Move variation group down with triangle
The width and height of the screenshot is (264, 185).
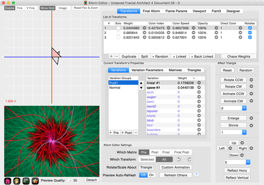pyautogui.click(x=141, y=87)
